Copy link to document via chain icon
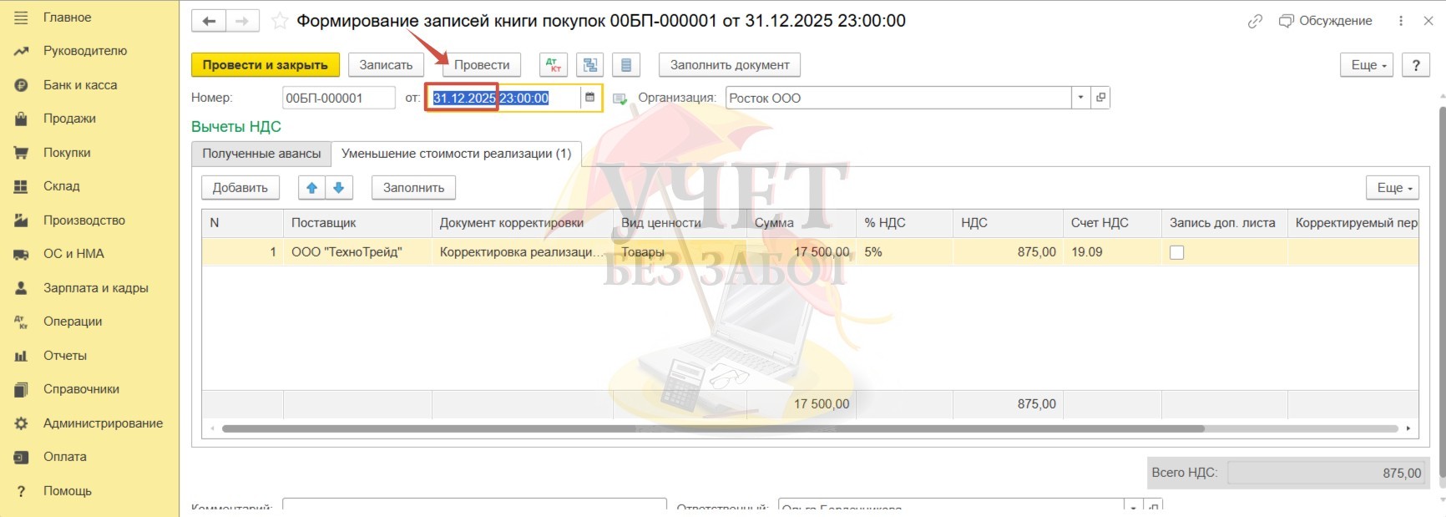The height and width of the screenshot is (517, 1446). 1255,21
